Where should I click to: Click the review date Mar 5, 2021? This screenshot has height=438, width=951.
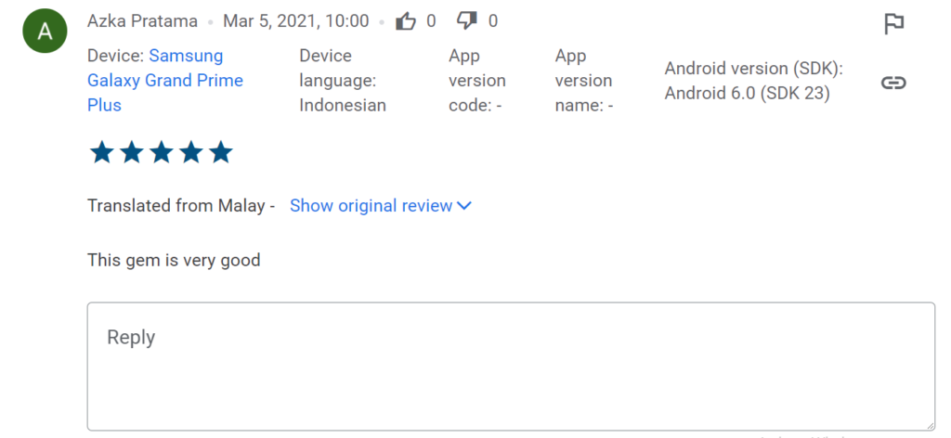click(x=295, y=20)
